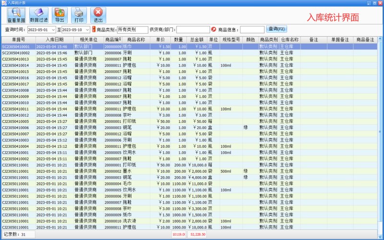Image resolution: width=384 pixels, height=240 pixels.
Task: Click product code 20000010 cell
Action: click(x=113, y=221)
